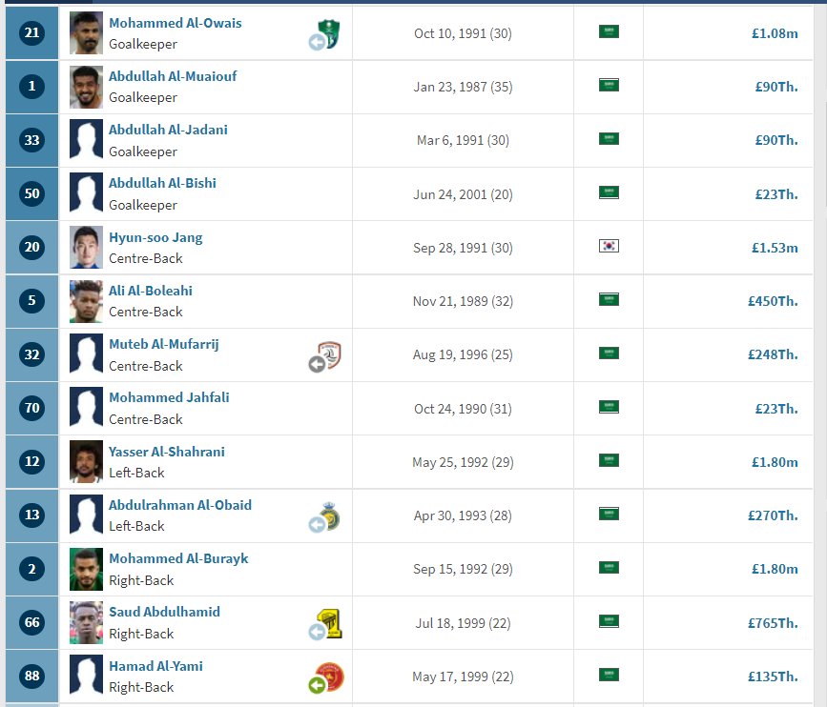Screen dimensions: 827x707
Task: Open Yasser Al-Shahrani's player profile link
Action: click(167, 452)
